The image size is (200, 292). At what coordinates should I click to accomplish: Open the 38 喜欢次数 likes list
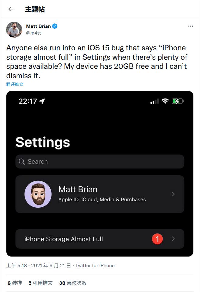coord(73,283)
